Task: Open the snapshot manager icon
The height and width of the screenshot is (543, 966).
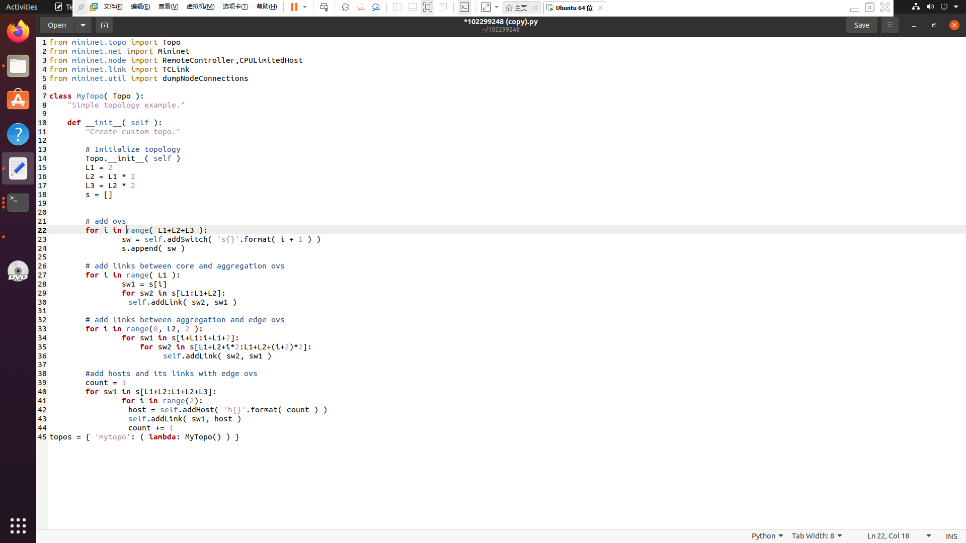Action: (376, 7)
